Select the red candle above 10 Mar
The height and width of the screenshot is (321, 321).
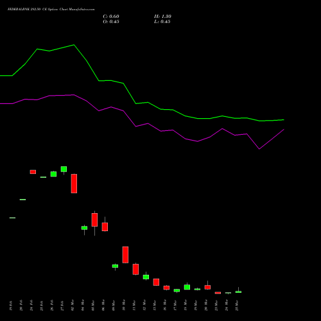click(125, 255)
